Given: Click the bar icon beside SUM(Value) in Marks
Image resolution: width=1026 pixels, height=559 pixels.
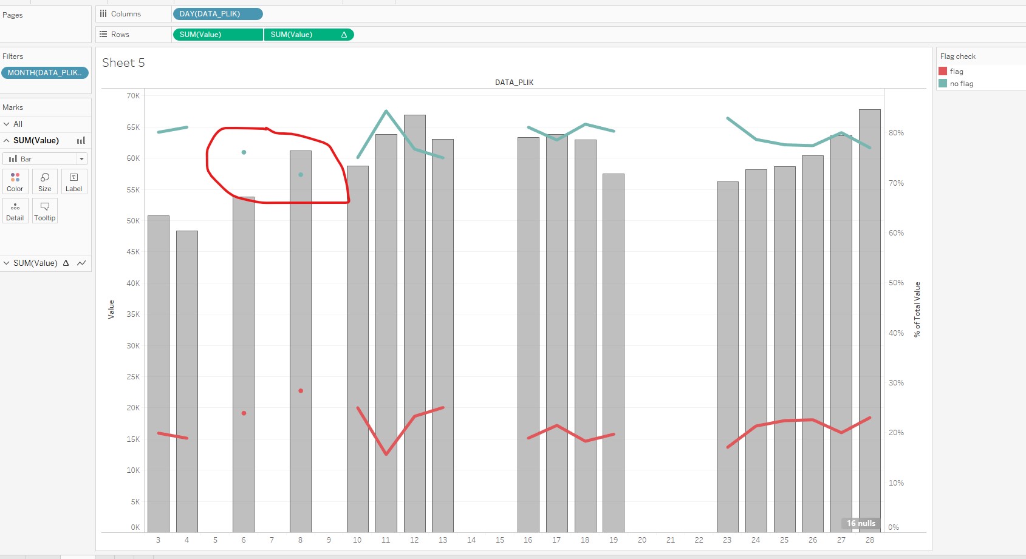Looking at the screenshot, I should click(x=81, y=141).
